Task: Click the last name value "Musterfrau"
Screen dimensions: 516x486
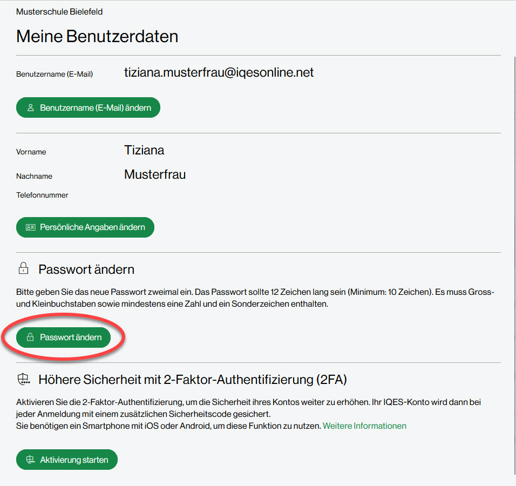Action: point(155,174)
